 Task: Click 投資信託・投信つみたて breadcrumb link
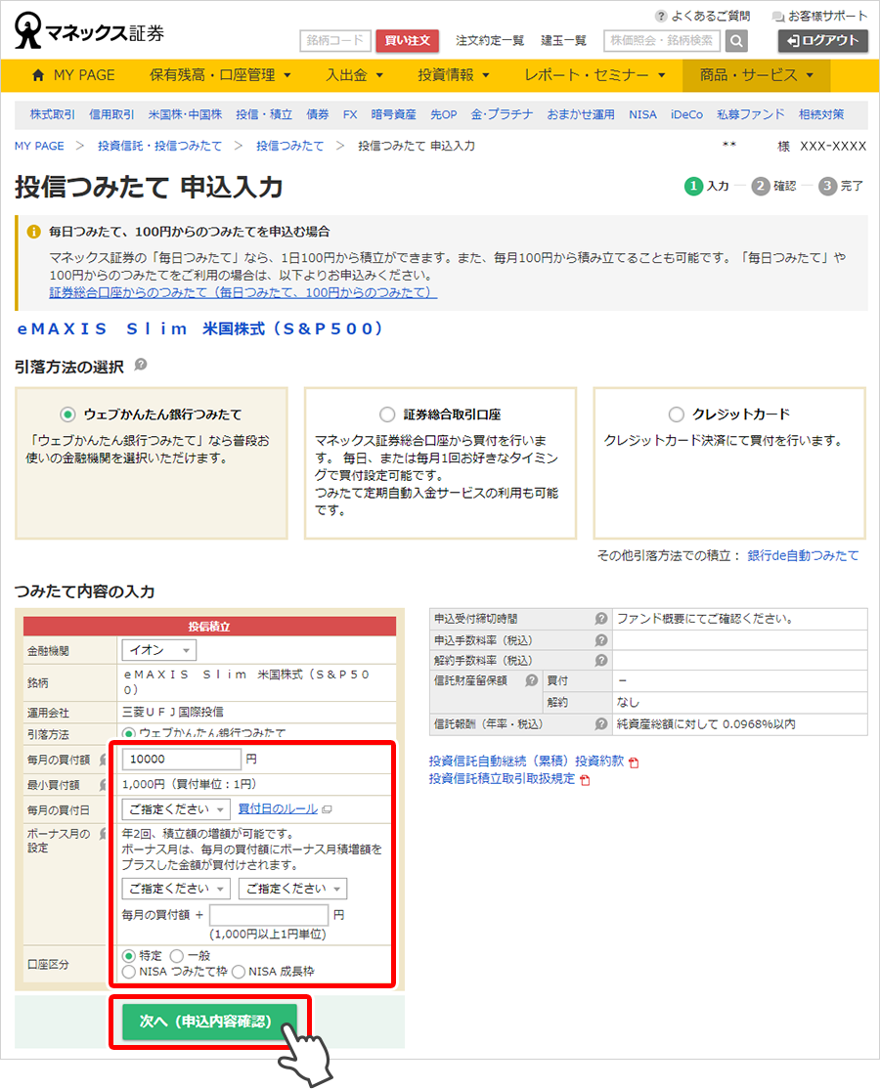tap(159, 146)
